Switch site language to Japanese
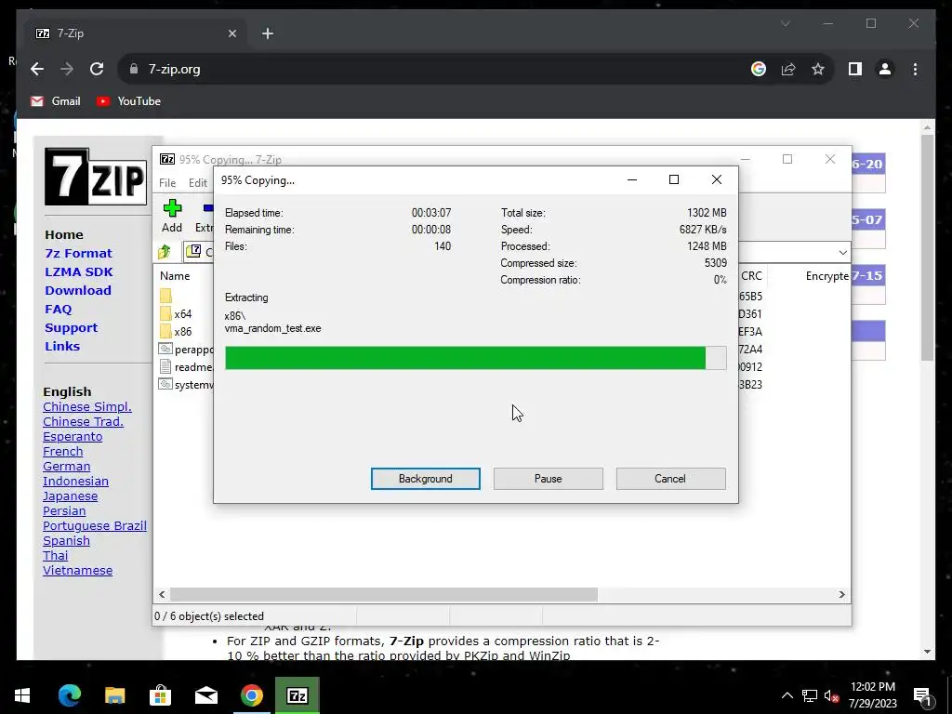Screen dimensions: 952x714 pos(70,496)
